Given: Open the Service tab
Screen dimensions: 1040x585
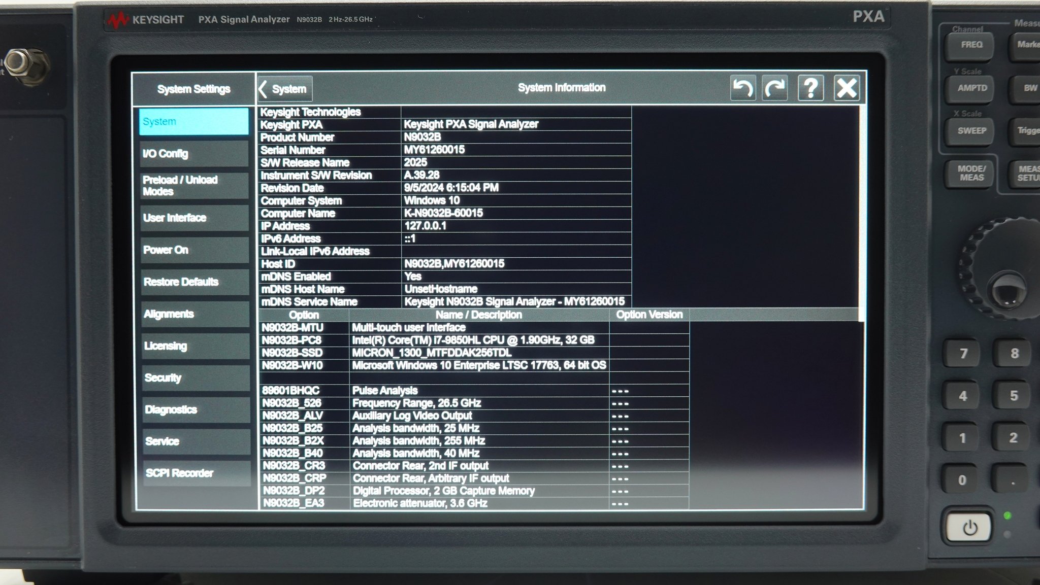Looking at the screenshot, I should coord(196,441).
